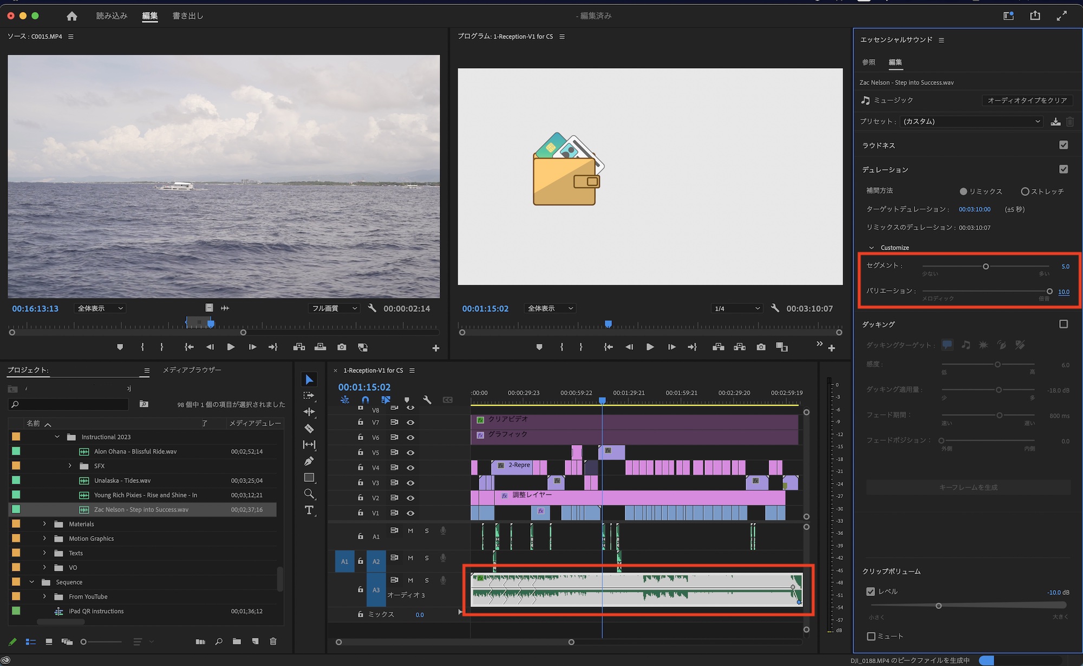Select the Razor tool in toolbar
The height and width of the screenshot is (666, 1083).
[309, 428]
